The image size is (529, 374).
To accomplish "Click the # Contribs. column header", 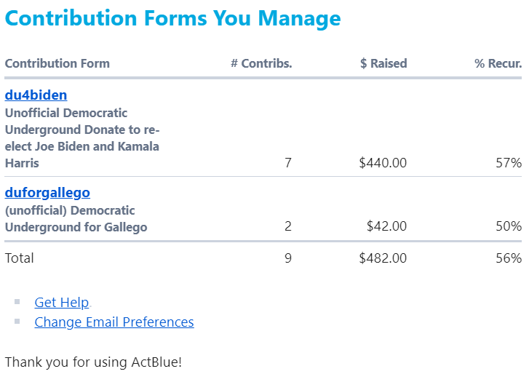I will (261, 63).
